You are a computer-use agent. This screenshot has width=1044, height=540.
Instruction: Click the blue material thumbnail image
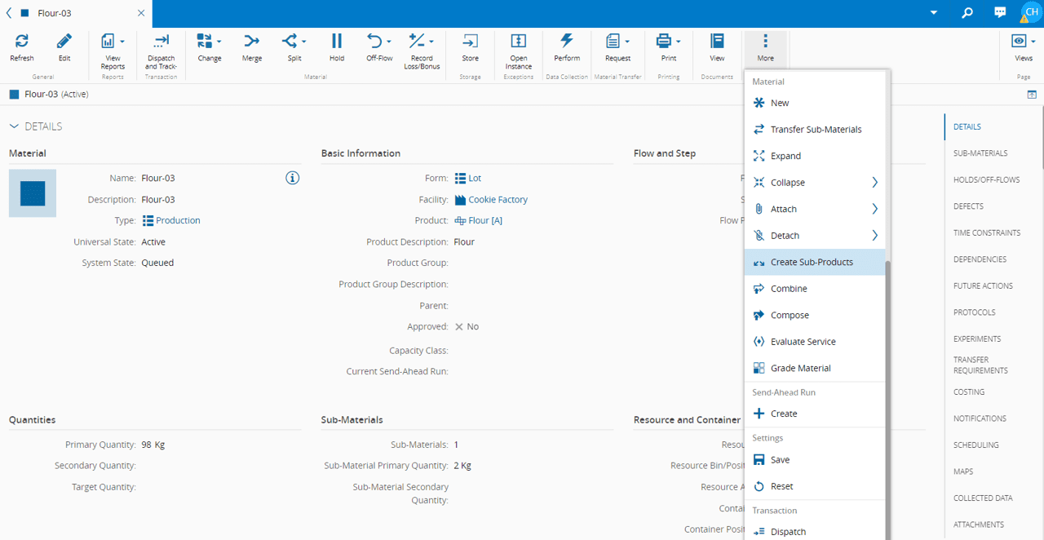(x=33, y=193)
